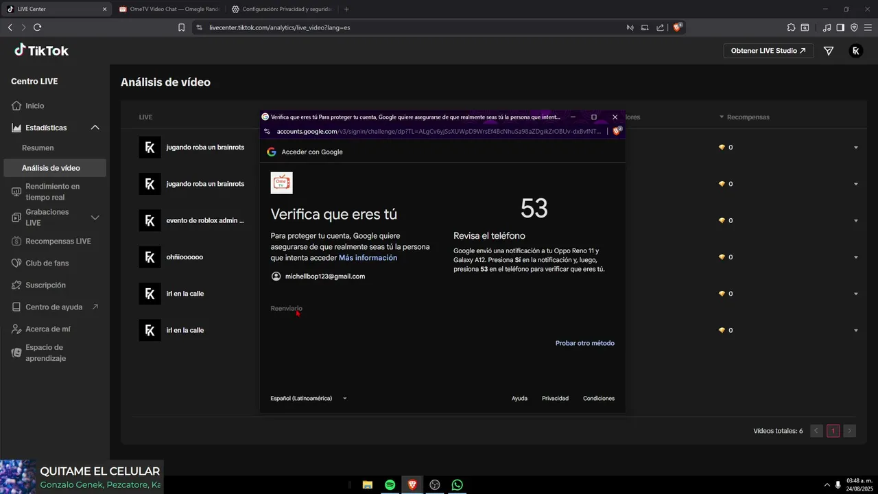This screenshot has width=878, height=494.
Task: Open the Privacidad link
Action: click(x=555, y=399)
